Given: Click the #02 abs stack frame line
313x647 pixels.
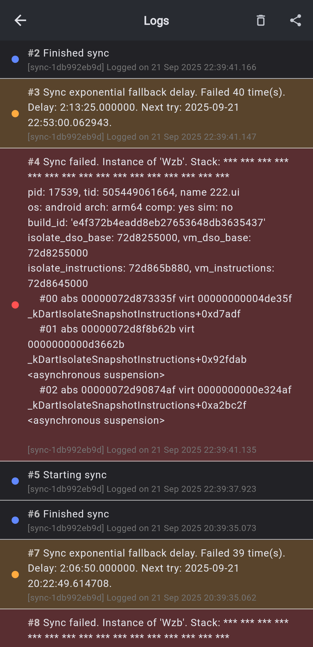Looking at the screenshot, I should tap(165, 390).
